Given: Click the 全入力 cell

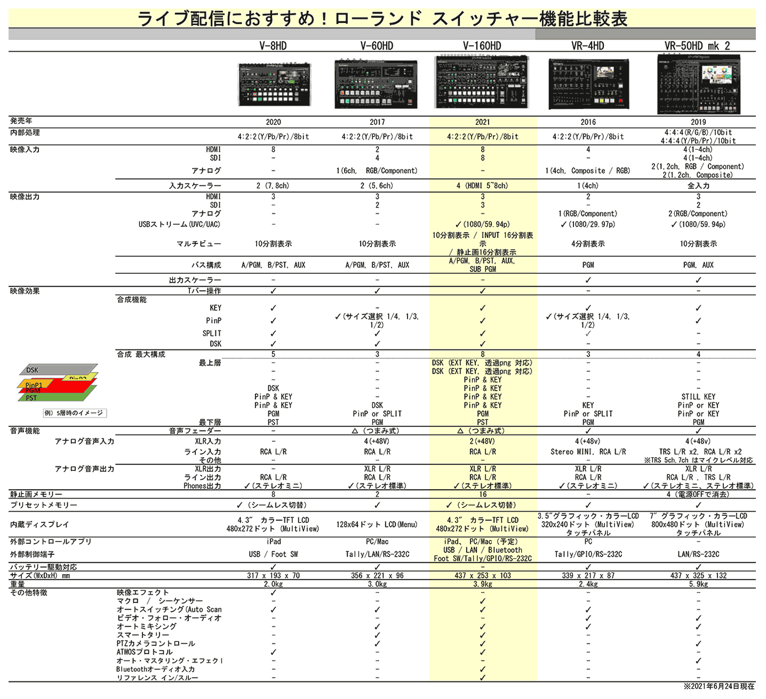Looking at the screenshot, I should click(x=698, y=186).
